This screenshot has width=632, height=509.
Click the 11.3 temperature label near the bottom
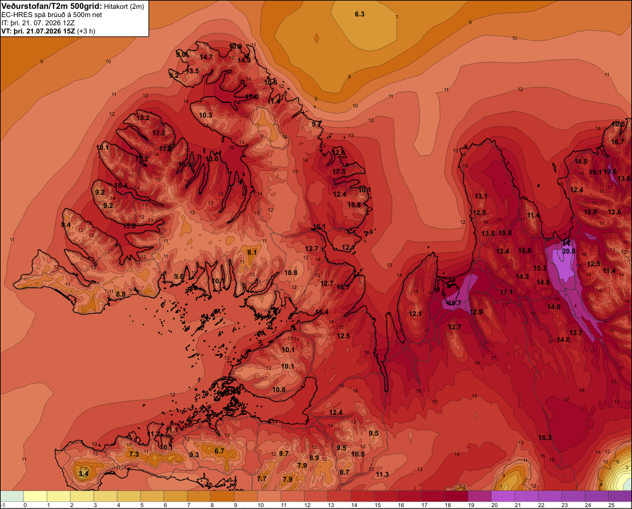[382, 474]
